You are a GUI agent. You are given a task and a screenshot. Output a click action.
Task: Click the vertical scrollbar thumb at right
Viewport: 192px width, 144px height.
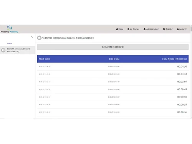coord(191,29)
